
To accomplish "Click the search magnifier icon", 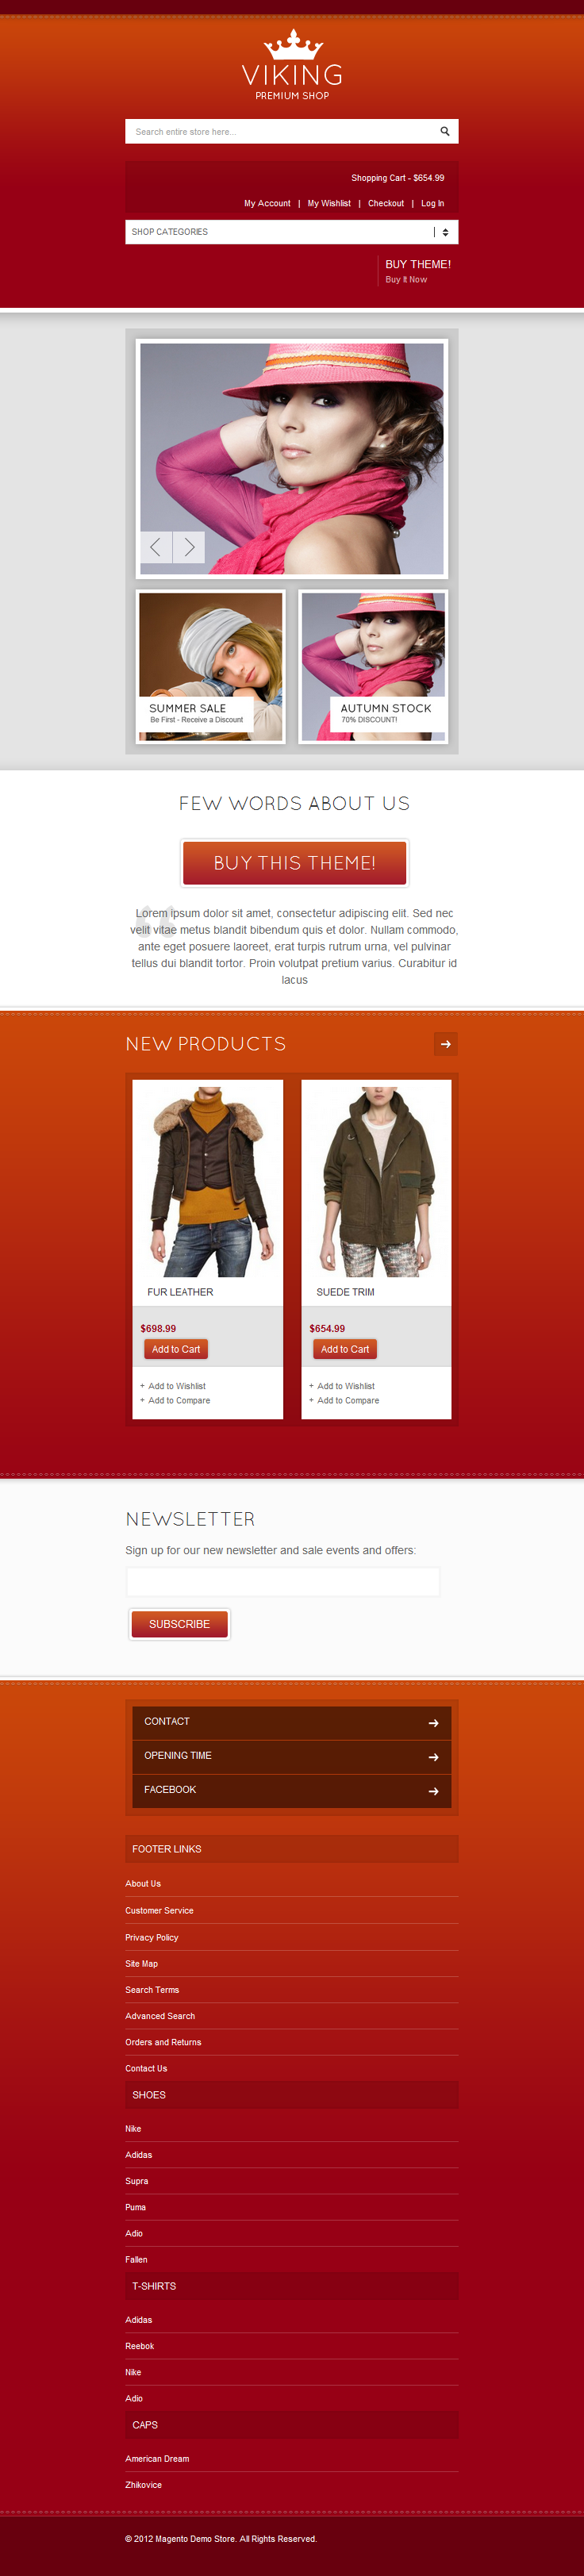I will 445,131.
